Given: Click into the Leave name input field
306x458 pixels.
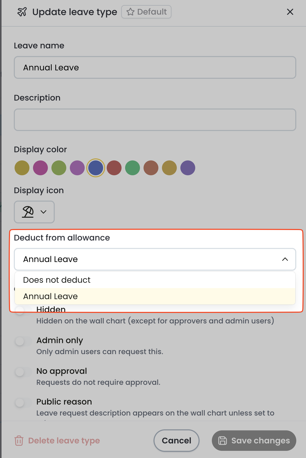Looking at the screenshot, I should [155, 68].
